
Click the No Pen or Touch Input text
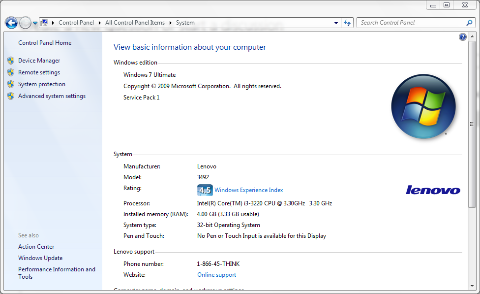(262, 236)
